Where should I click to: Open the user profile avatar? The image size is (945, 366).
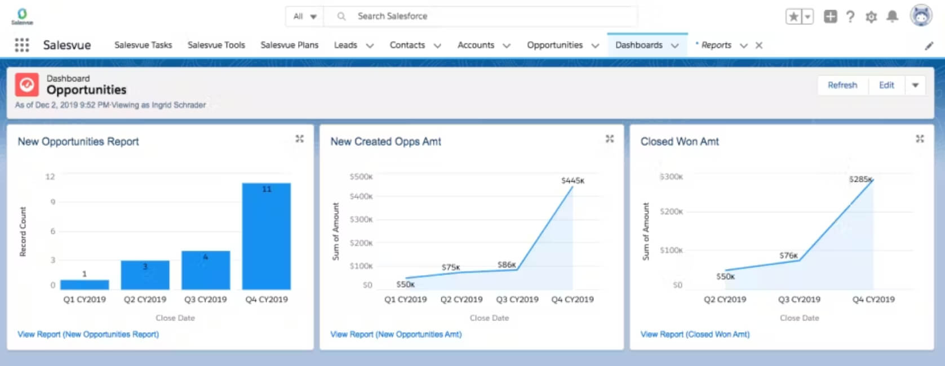(x=921, y=16)
